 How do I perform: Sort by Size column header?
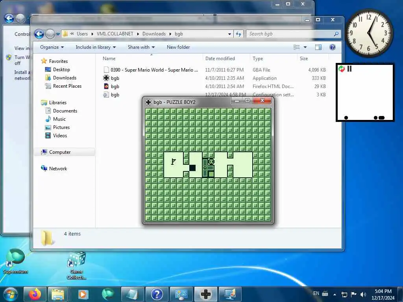click(x=303, y=59)
